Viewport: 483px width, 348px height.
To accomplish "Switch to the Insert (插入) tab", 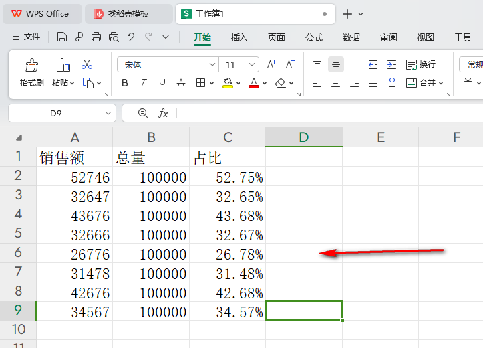I will coord(240,37).
